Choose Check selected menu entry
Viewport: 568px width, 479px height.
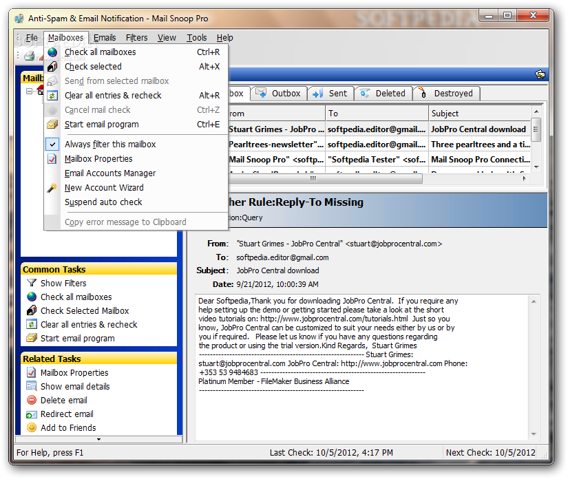click(136, 67)
